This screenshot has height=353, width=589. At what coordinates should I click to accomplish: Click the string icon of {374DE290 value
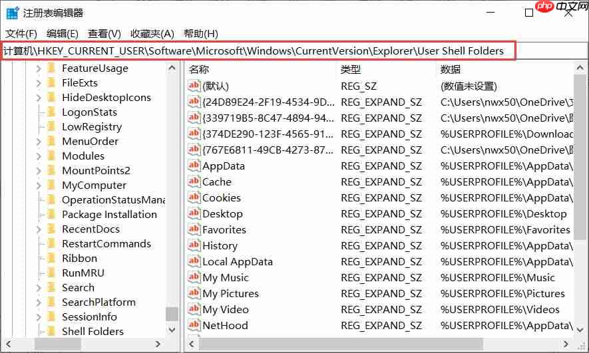tap(194, 134)
